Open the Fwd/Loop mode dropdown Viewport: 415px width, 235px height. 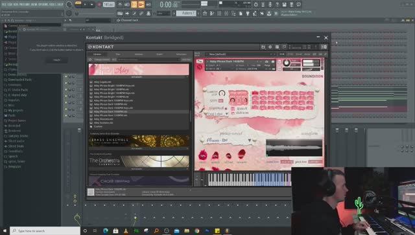(217, 114)
